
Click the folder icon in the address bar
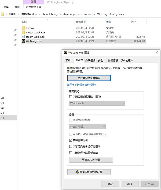2,14
